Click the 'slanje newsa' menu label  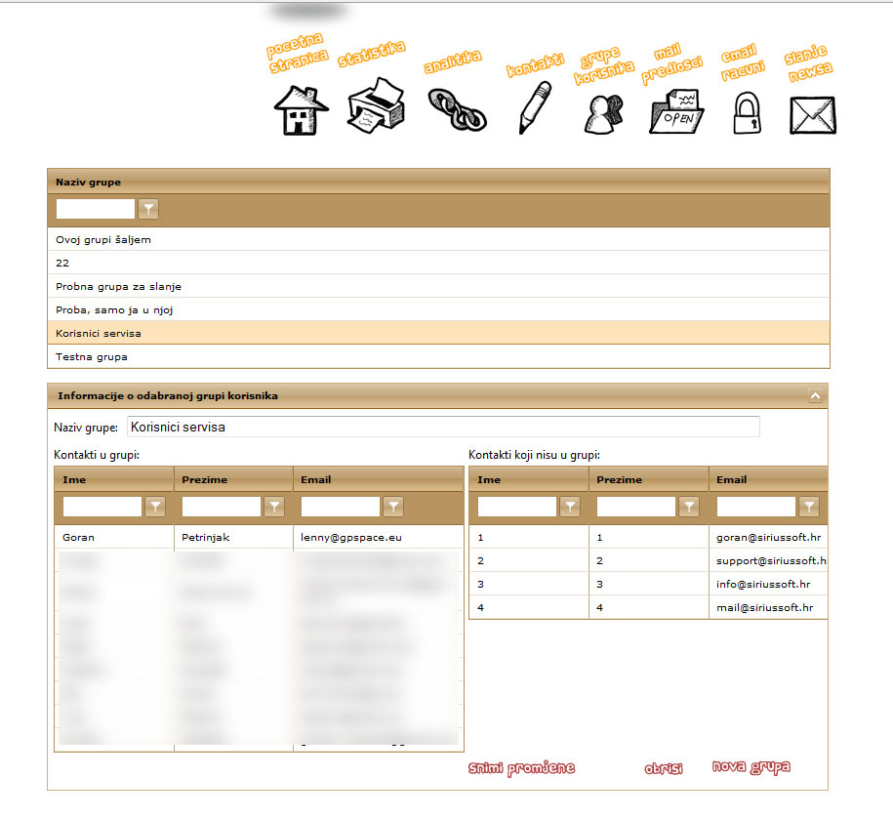coord(808,62)
